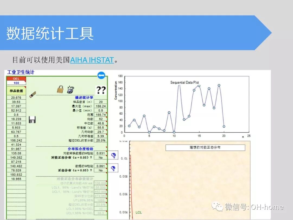The width and height of the screenshot is (293, 220).
Task: Select sample data cell 18.955
Action: 16,179
